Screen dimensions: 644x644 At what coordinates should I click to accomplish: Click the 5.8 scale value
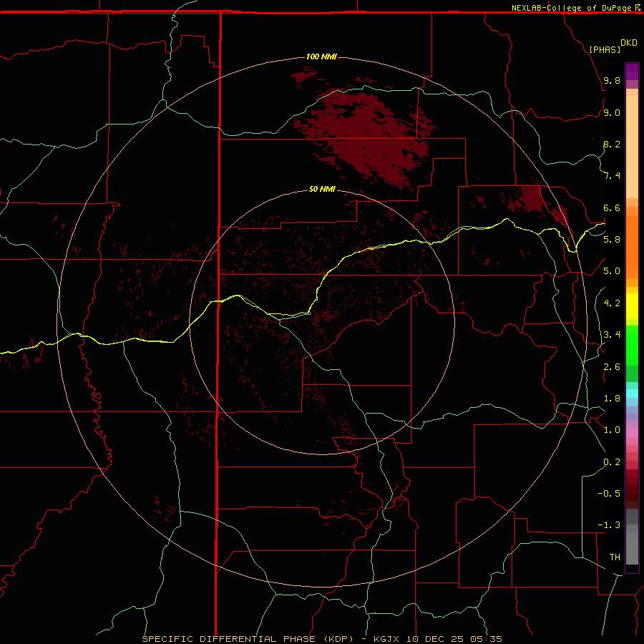[x=612, y=240]
